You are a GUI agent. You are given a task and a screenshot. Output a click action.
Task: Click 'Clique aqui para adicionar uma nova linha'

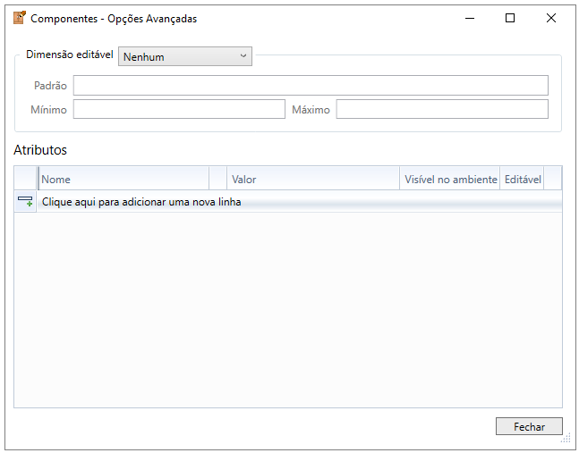[x=141, y=202]
